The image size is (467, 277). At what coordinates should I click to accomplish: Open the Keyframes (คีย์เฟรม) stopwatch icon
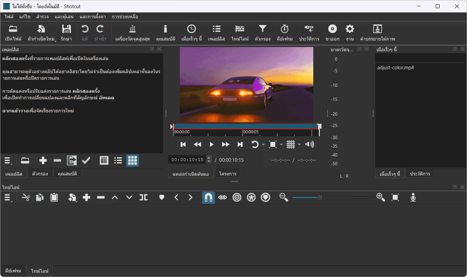(x=285, y=33)
